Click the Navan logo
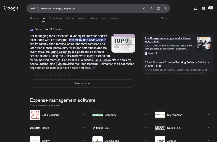217x142 pixels. (x=160, y=128)
